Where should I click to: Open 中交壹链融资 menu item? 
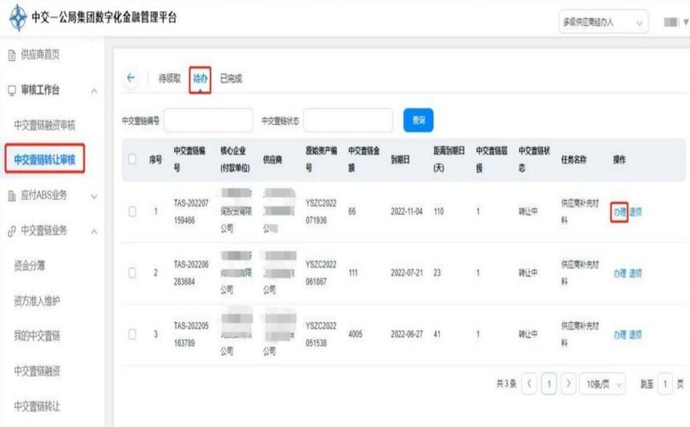point(37,371)
